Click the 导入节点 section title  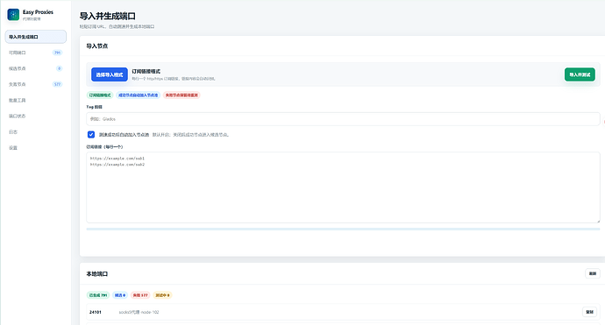click(x=96, y=46)
